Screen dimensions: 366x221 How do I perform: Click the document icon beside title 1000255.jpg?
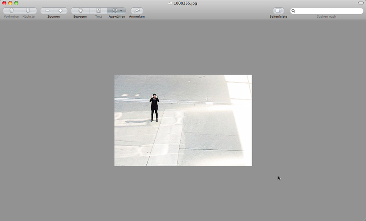[x=170, y=3]
